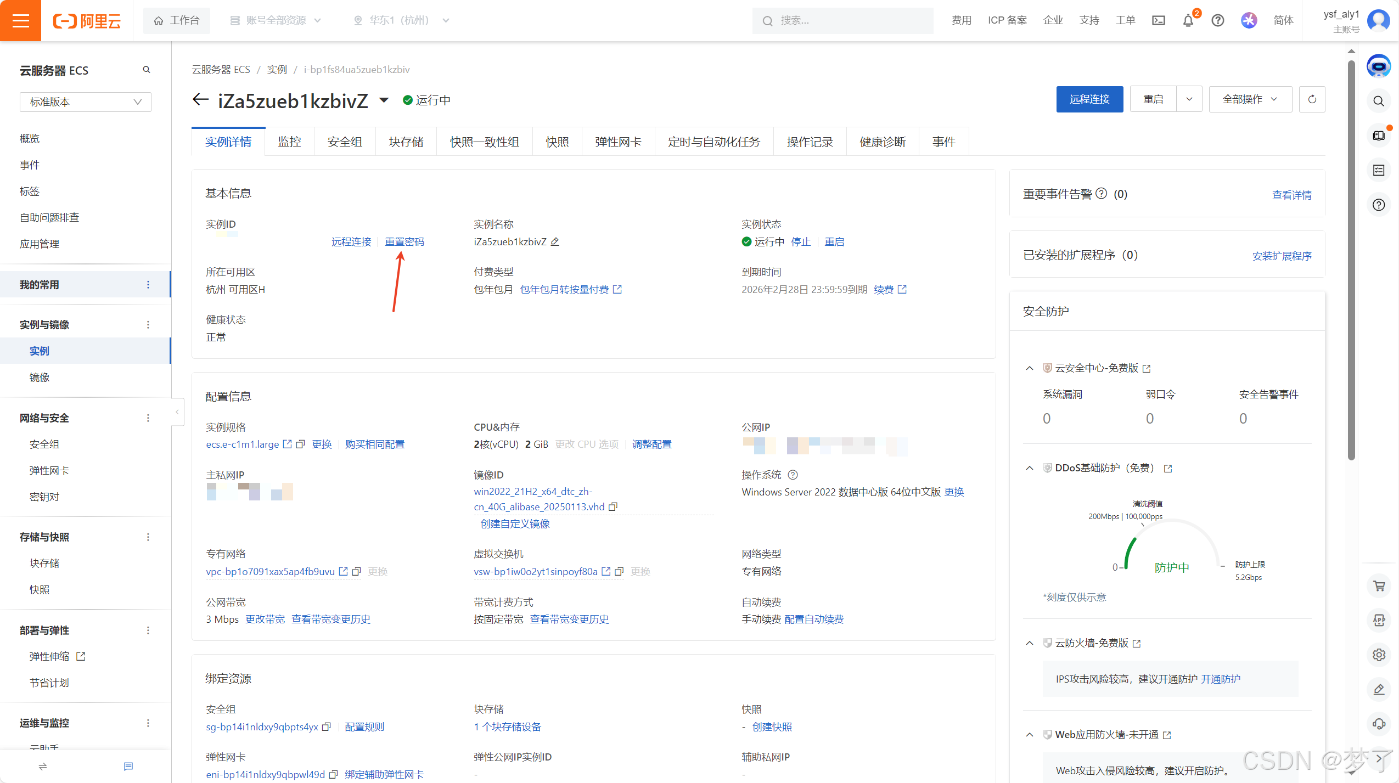Screen dimensions: 1399x783
Task: Click the 重置密码 link
Action: click(404, 242)
